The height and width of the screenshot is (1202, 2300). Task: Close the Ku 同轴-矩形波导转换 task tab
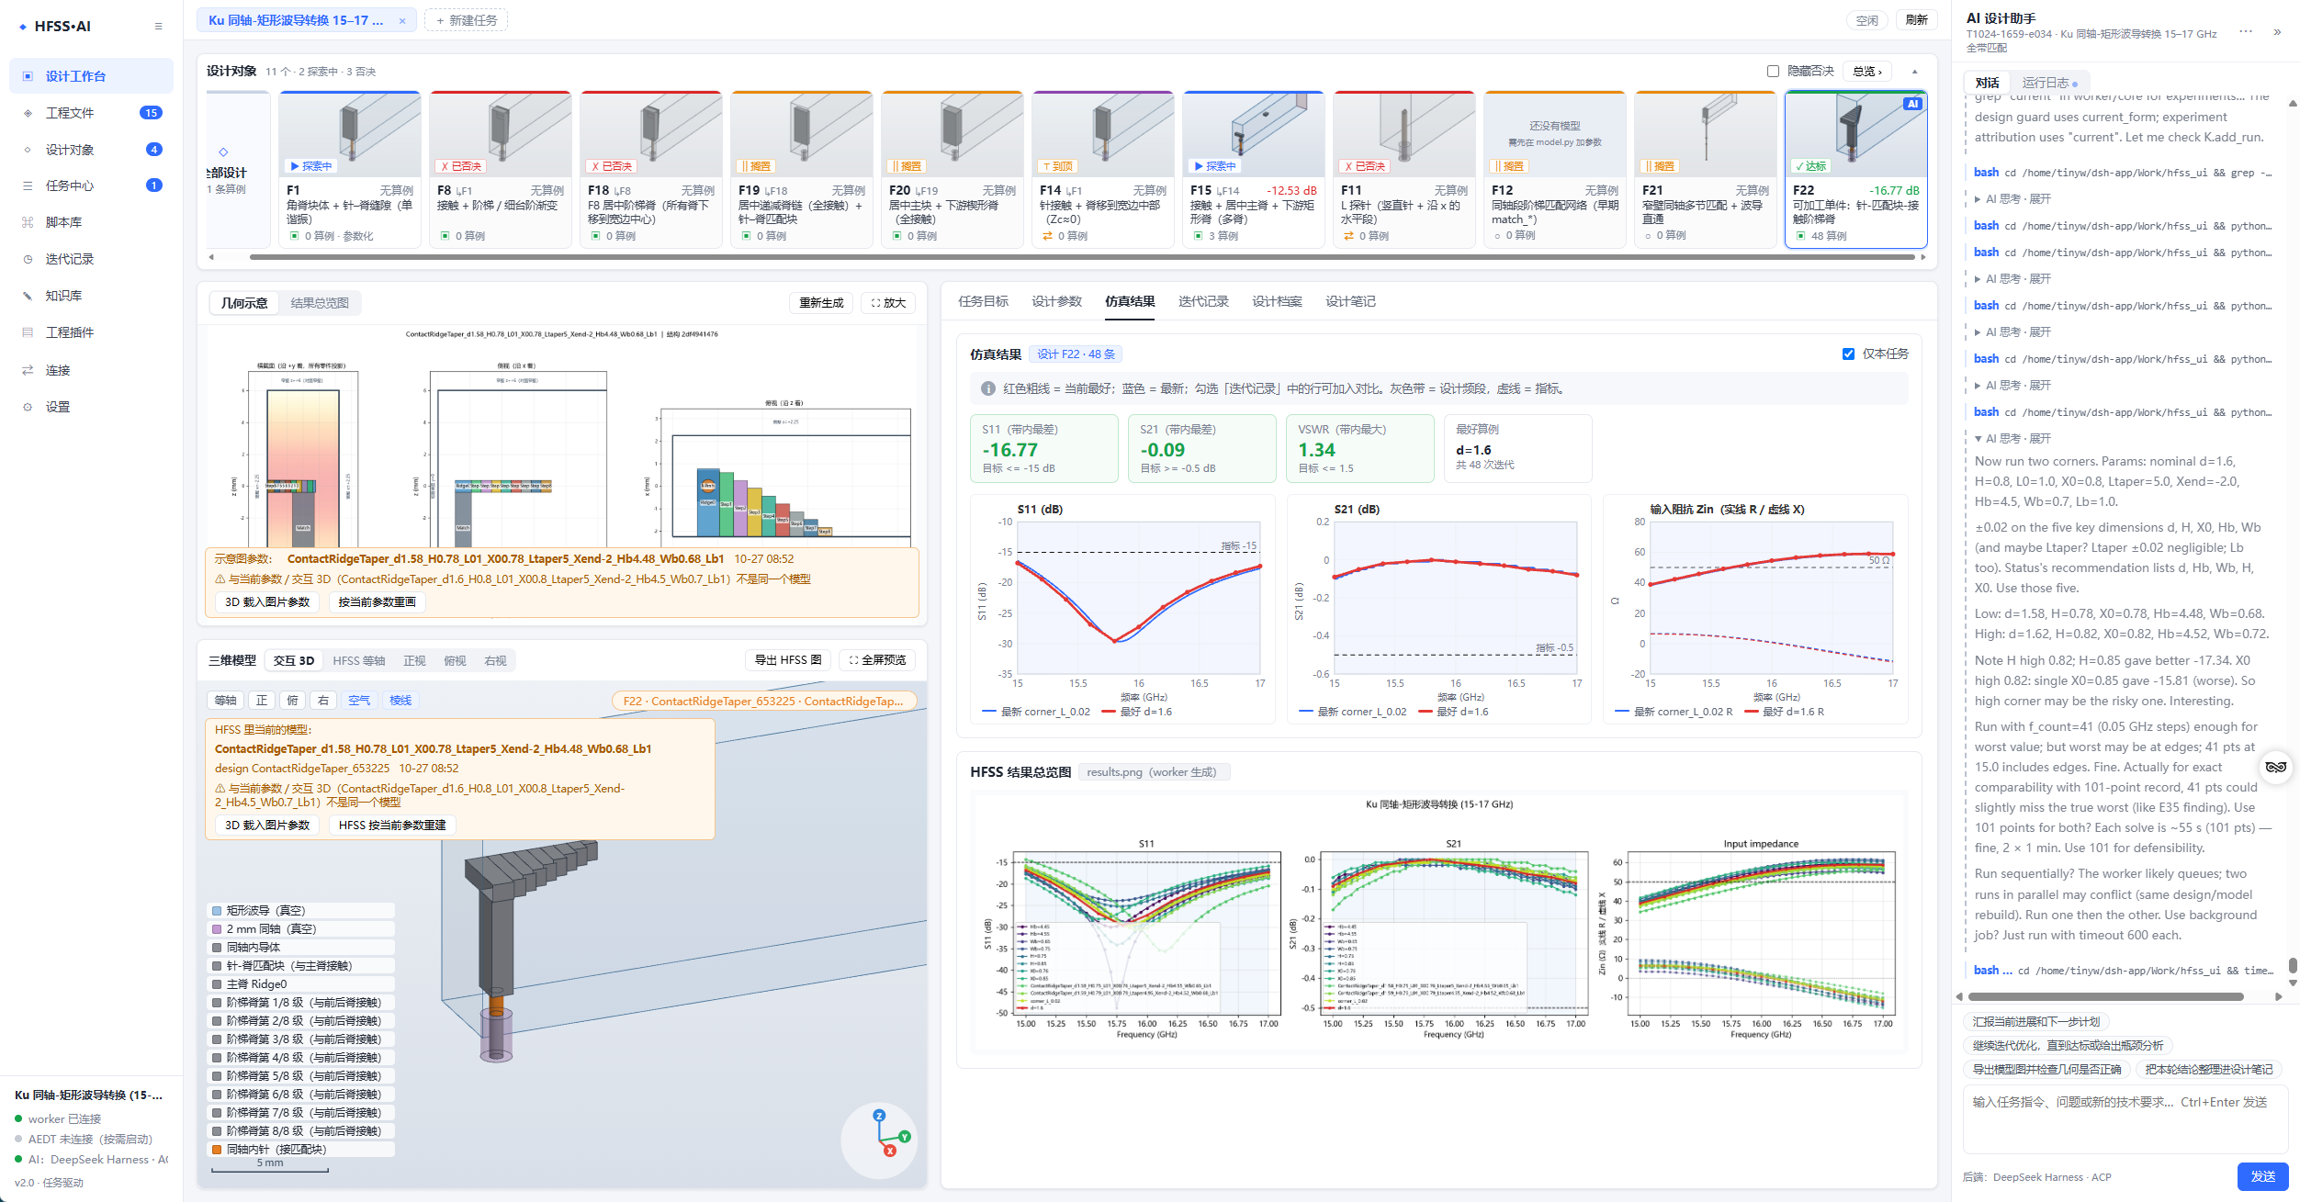[402, 21]
